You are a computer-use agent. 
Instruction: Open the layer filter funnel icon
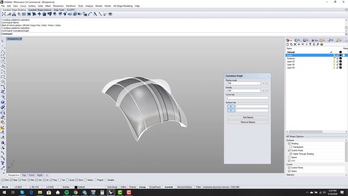point(310,45)
